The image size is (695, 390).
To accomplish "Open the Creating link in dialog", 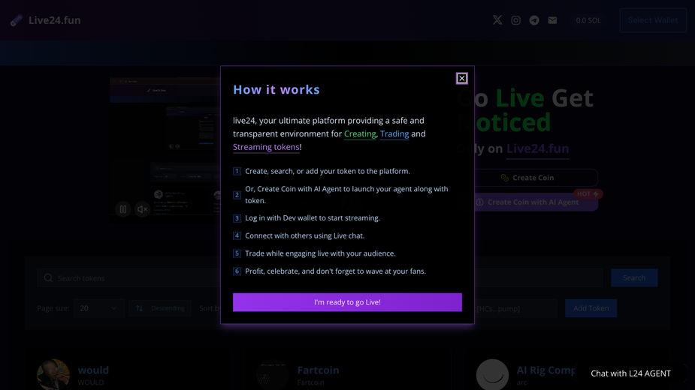I will [x=359, y=133].
